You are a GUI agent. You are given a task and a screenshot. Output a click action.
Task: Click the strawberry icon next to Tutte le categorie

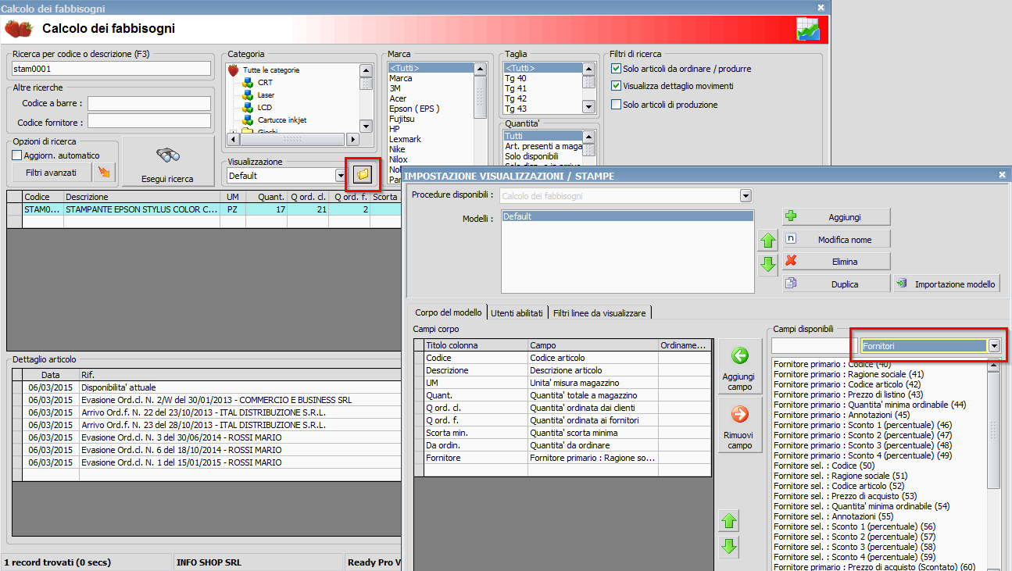(x=233, y=70)
